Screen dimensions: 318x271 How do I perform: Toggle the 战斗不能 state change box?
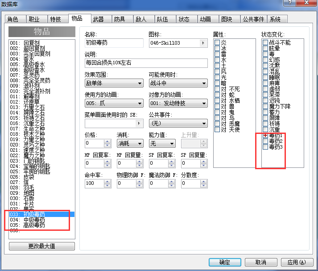tap(265, 42)
